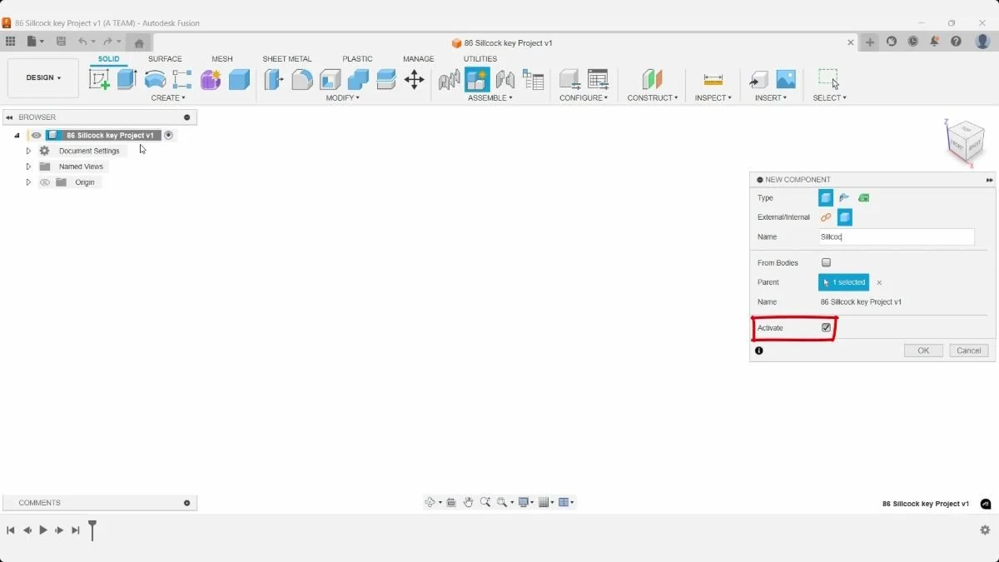This screenshot has width=999, height=562.
Task: Select the Press Pull tool
Action: click(x=273, y=79)
